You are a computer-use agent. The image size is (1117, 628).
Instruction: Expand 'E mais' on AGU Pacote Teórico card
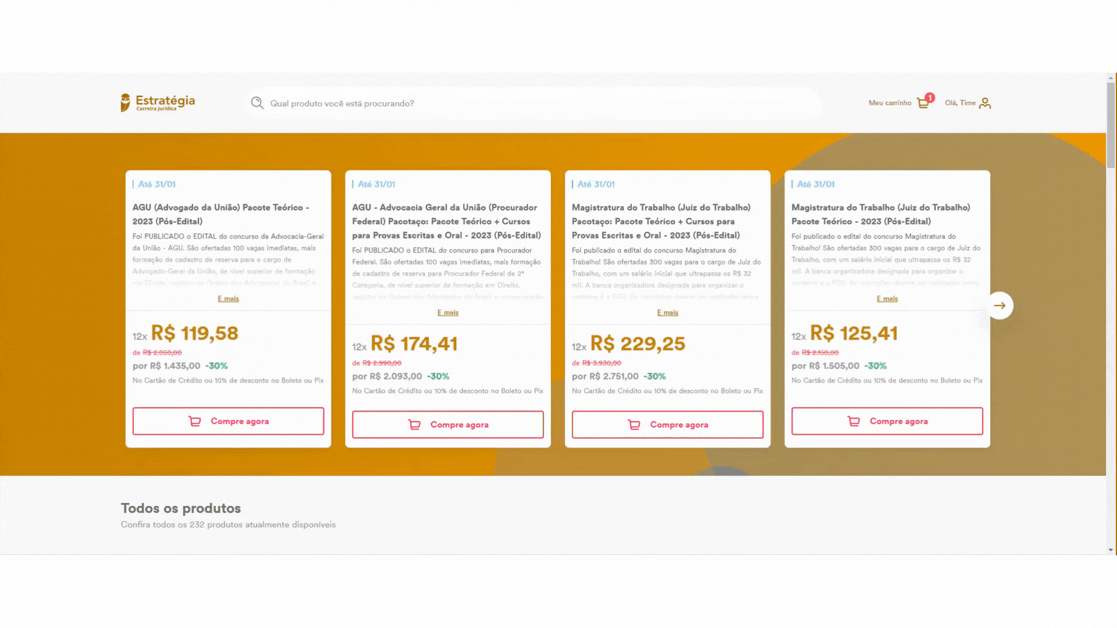(228, 299)
